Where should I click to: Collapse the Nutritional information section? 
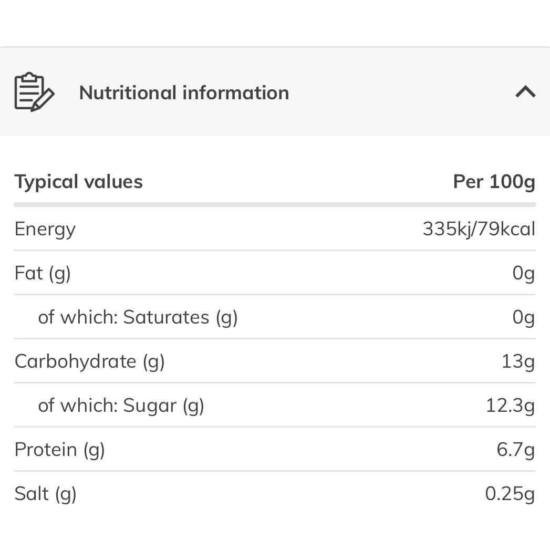click(525, 92)
